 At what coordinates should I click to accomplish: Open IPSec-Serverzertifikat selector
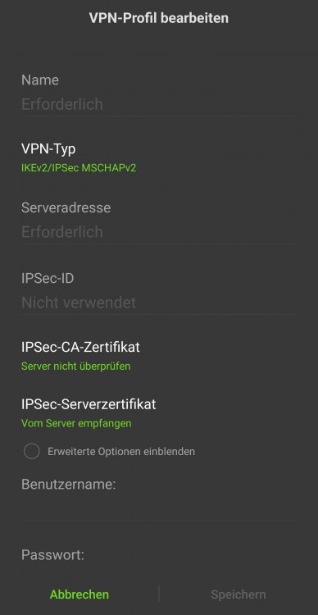click(159, 412)
